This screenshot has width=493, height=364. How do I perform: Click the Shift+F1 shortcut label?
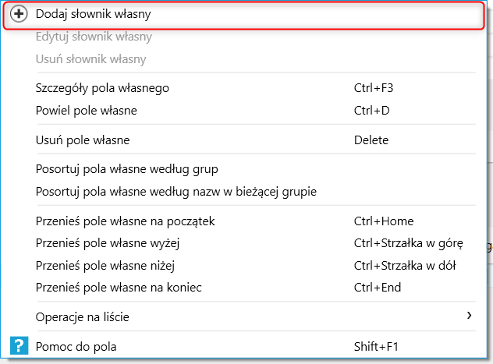pos(376,345)
